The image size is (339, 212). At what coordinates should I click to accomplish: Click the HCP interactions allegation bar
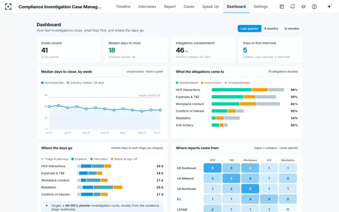pos(248,90)
